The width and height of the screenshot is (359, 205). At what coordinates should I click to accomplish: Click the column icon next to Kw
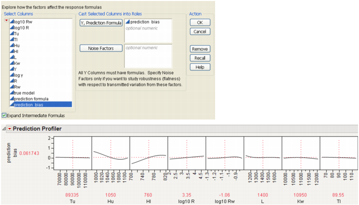[x=12, y=63]
